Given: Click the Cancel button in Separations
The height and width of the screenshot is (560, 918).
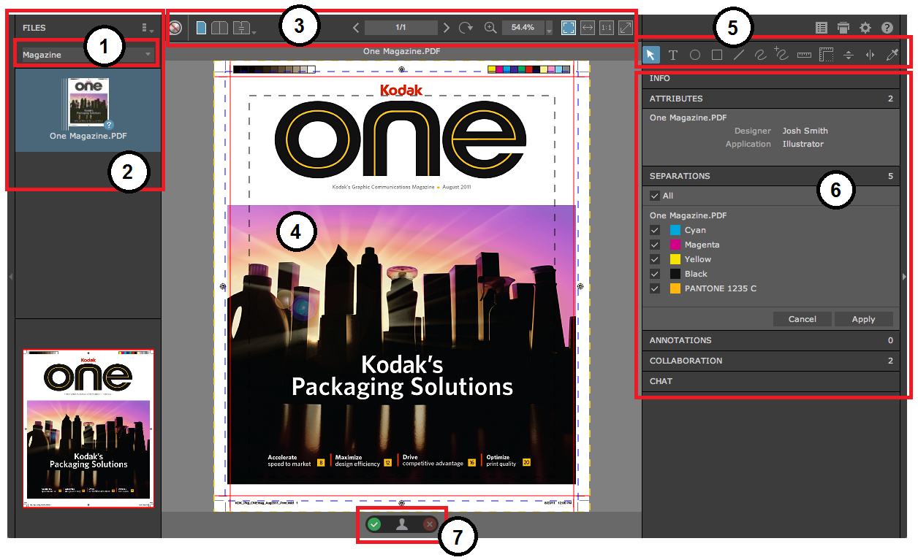Looking at the screenshot, I should (802, 319).
